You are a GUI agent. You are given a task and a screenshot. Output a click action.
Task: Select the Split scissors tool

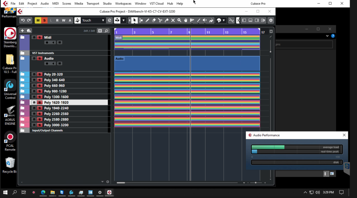[x=160, y=20]
